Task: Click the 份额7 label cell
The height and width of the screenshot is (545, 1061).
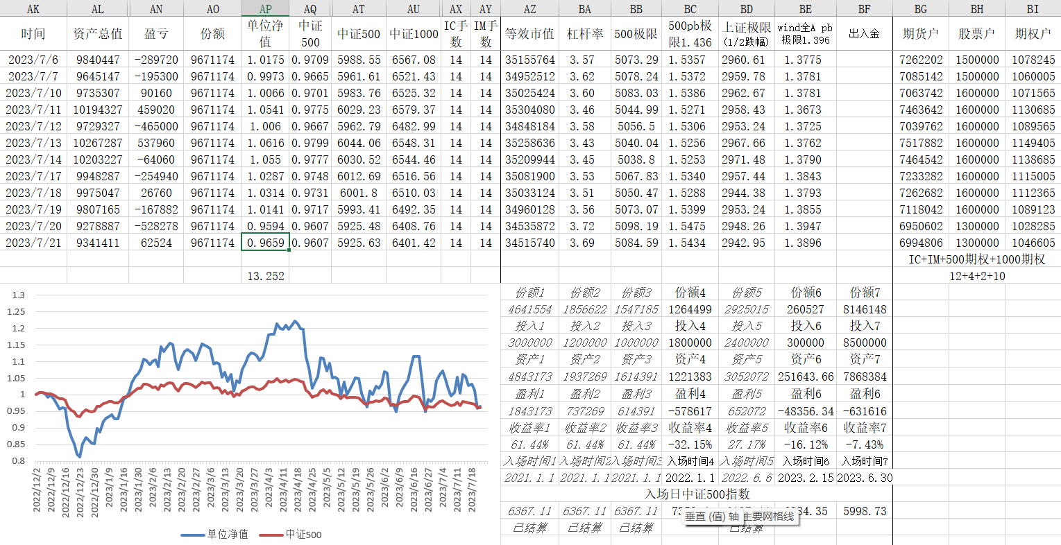Action: (x=865, y=293)
